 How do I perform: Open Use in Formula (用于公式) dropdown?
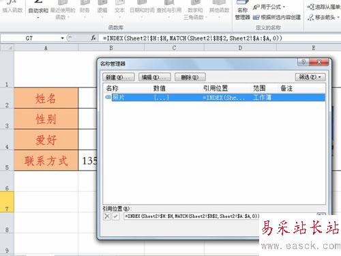point(269,7)
